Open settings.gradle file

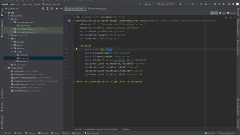click(26, 87)
